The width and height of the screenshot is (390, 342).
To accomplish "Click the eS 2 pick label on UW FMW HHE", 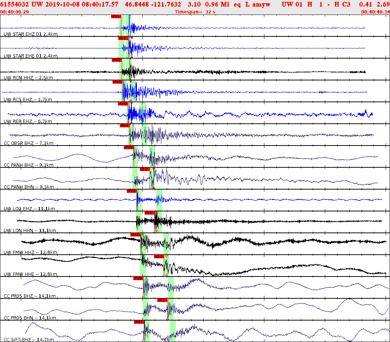I will click(x=159, y=256).
